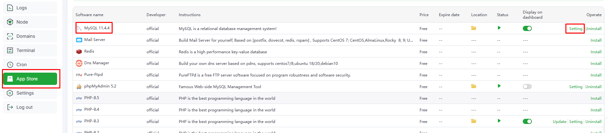608x133 pixels.
Task: Open phpMyAdmin location folder icon
Action: (474, 86)
